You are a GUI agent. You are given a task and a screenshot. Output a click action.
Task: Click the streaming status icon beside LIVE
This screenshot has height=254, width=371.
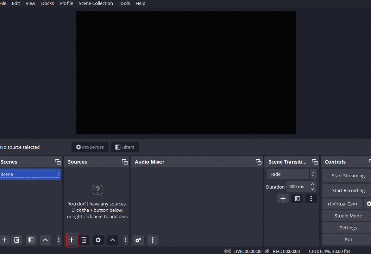click(x=228, y=251)
